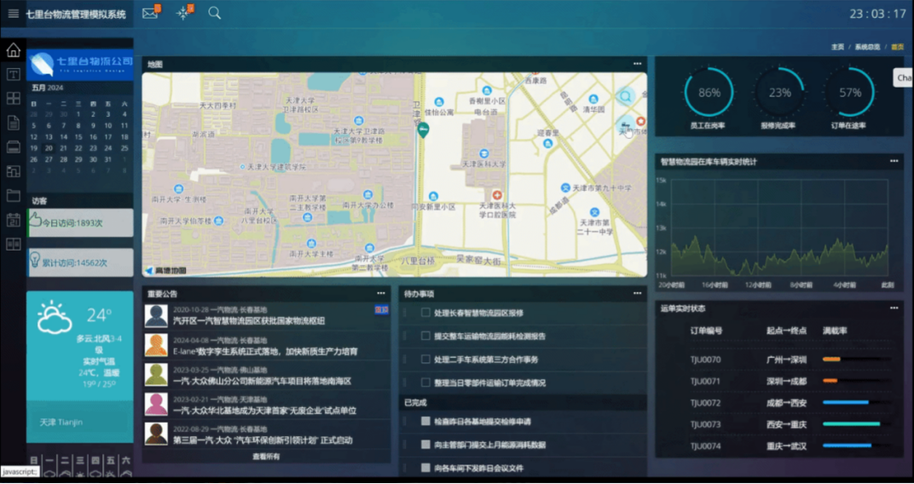Open the '汽开区一汽智慧物流园区获批国家物流枢纽' announcement

[249, 321]
